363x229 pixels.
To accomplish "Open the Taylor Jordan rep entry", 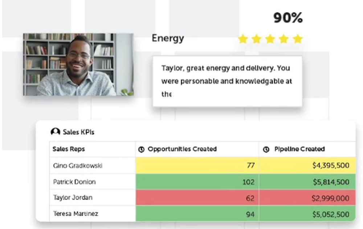I will [x=73, y=197].
